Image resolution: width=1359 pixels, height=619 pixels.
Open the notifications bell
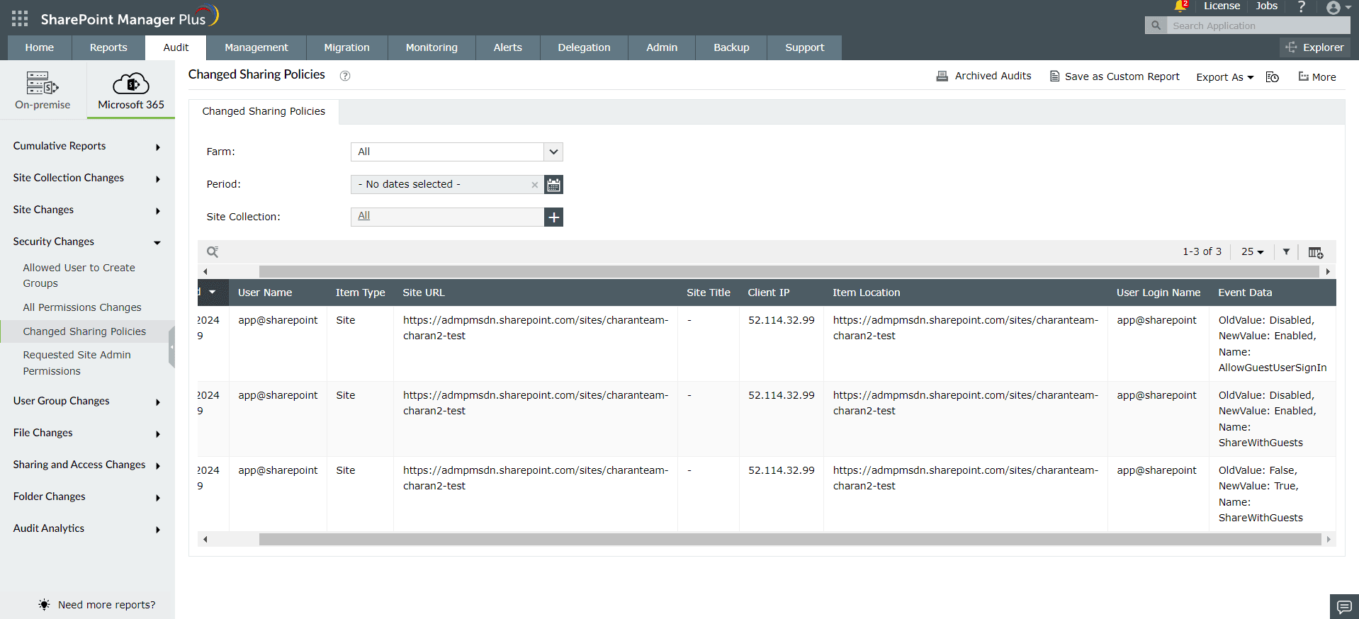coord(1180,6)
